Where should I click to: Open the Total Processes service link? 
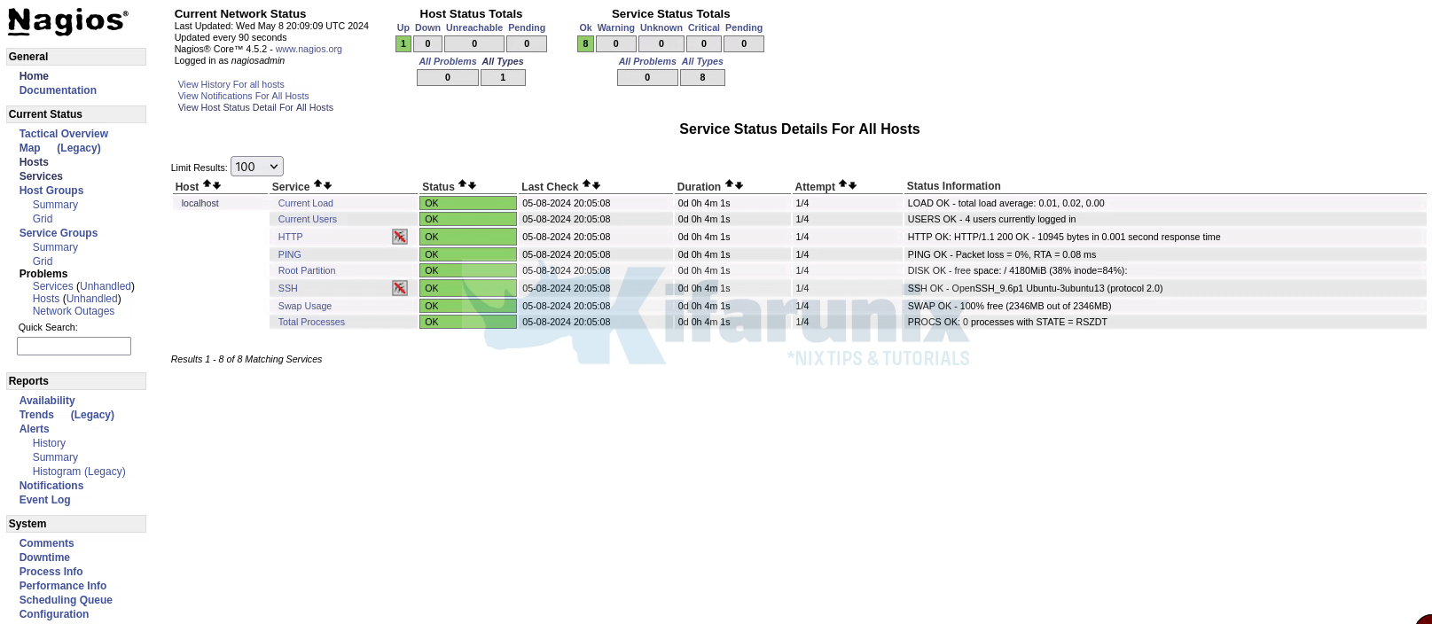(311, 322)
